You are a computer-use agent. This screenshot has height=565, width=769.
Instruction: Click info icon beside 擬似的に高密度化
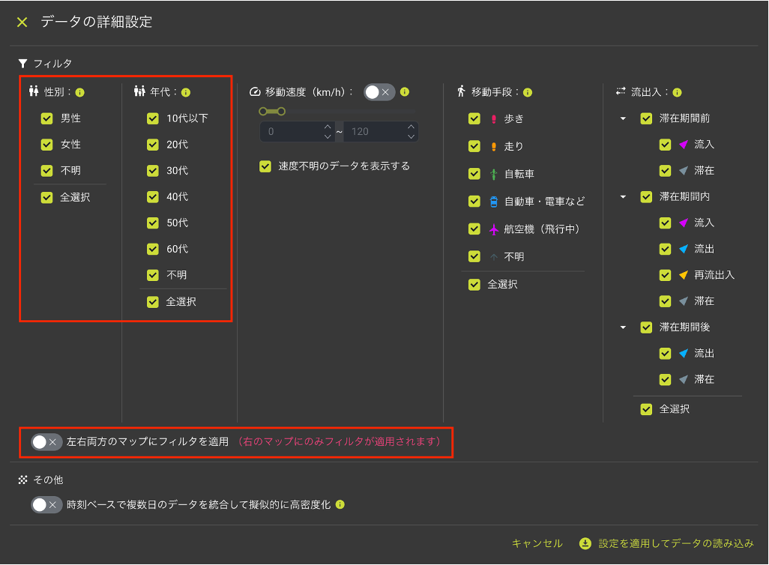[340, 504]
